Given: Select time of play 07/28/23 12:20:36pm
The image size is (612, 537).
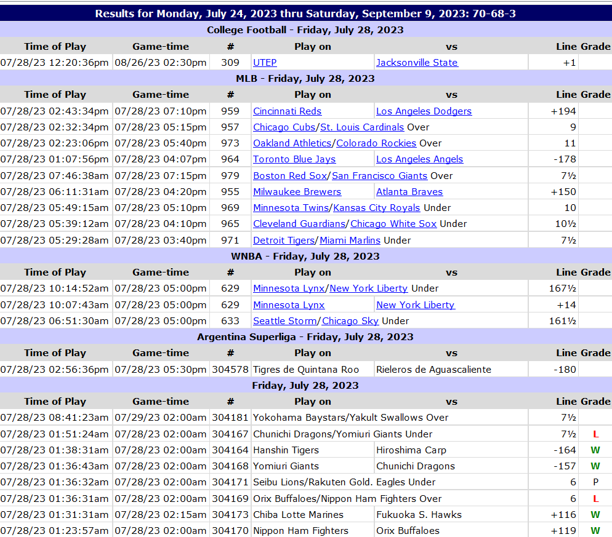Looking at the screenshot, I should point(54,62).
